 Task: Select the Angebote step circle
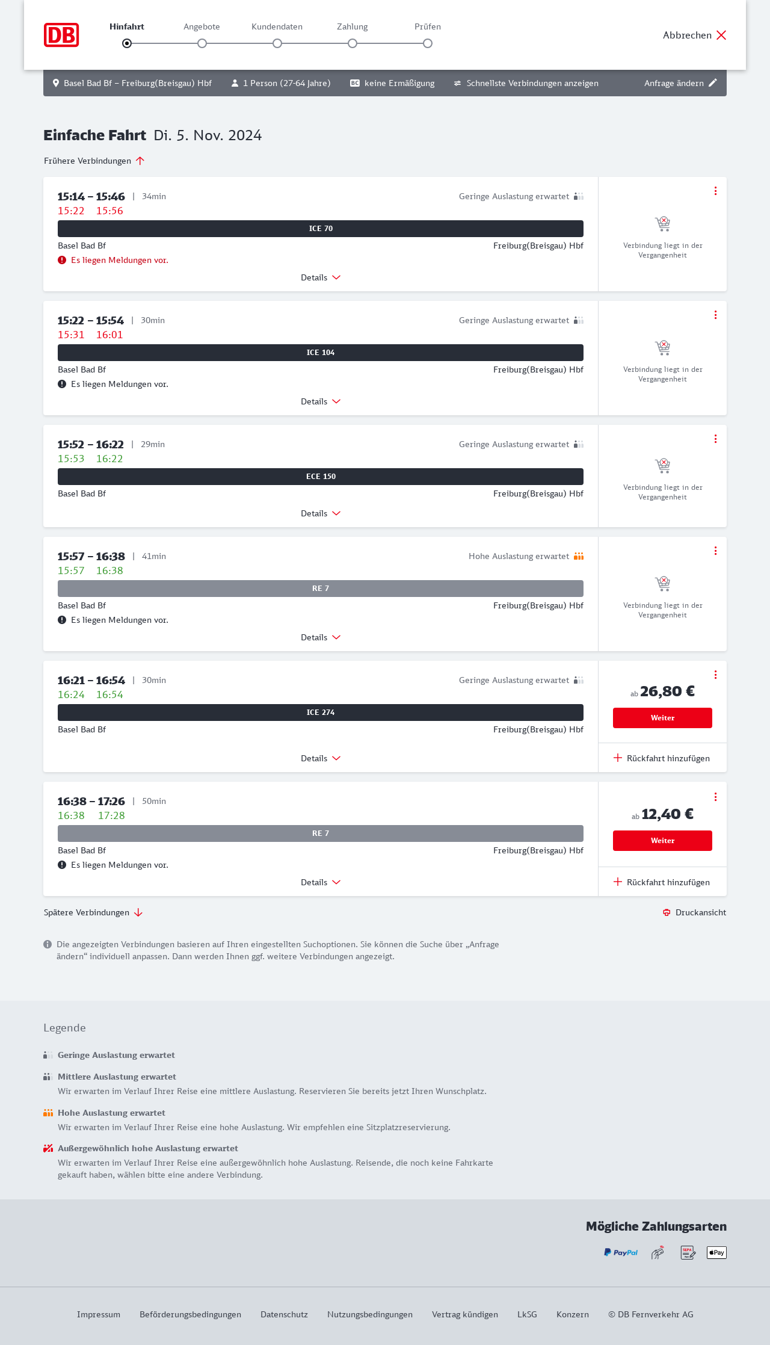(202, 43)
